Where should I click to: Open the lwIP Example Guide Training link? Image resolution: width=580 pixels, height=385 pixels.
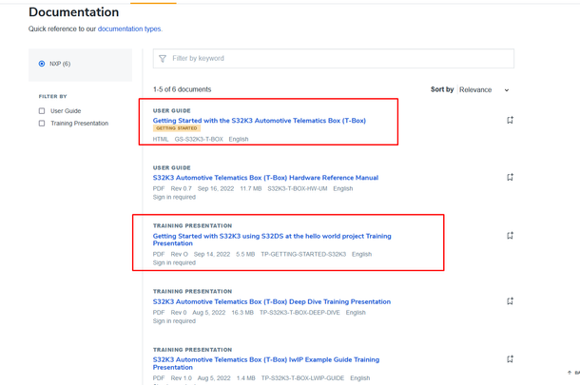click(x=265, y=359)
